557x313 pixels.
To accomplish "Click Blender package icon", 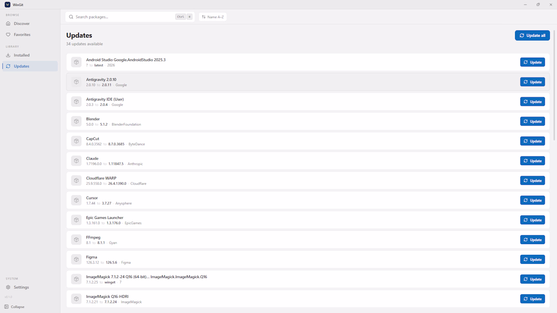I will click(x=76, y=121).
